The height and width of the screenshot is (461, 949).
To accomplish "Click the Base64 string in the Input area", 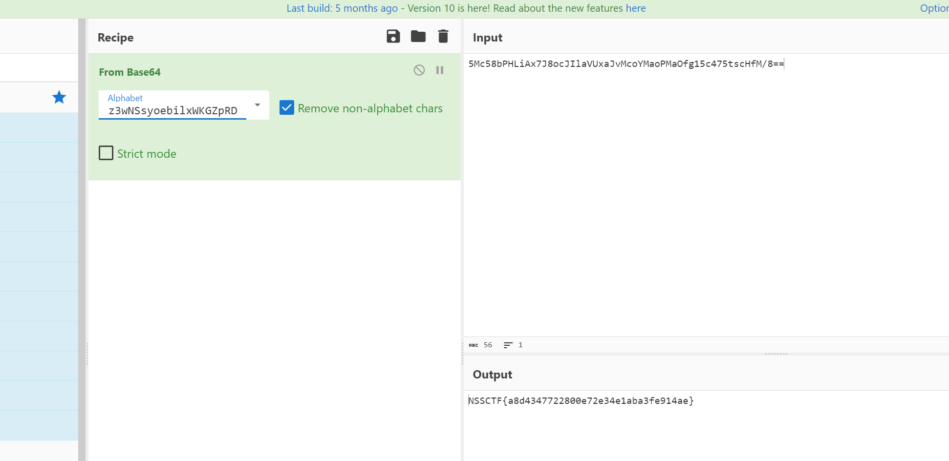I will (x=625, y=63).
